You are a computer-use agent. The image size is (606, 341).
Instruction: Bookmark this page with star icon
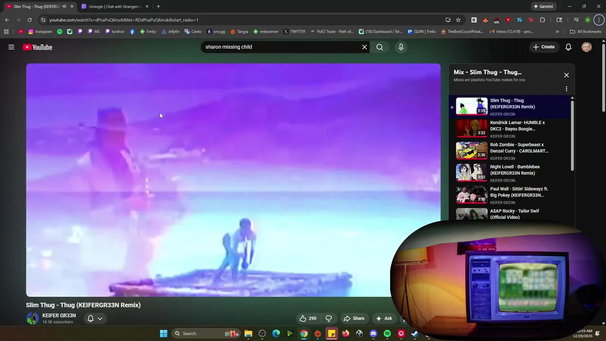[458, 20]
